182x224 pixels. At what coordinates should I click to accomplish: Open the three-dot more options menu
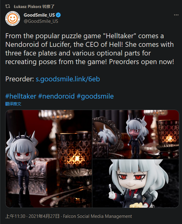pos(176,15)
